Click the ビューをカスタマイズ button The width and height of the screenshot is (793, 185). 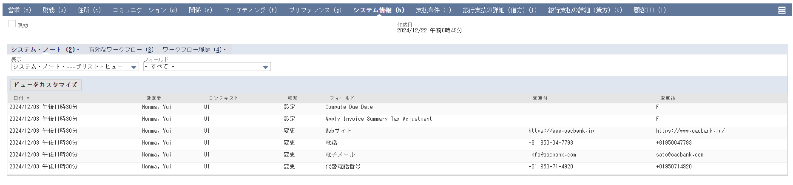click(x=45, y=85)
